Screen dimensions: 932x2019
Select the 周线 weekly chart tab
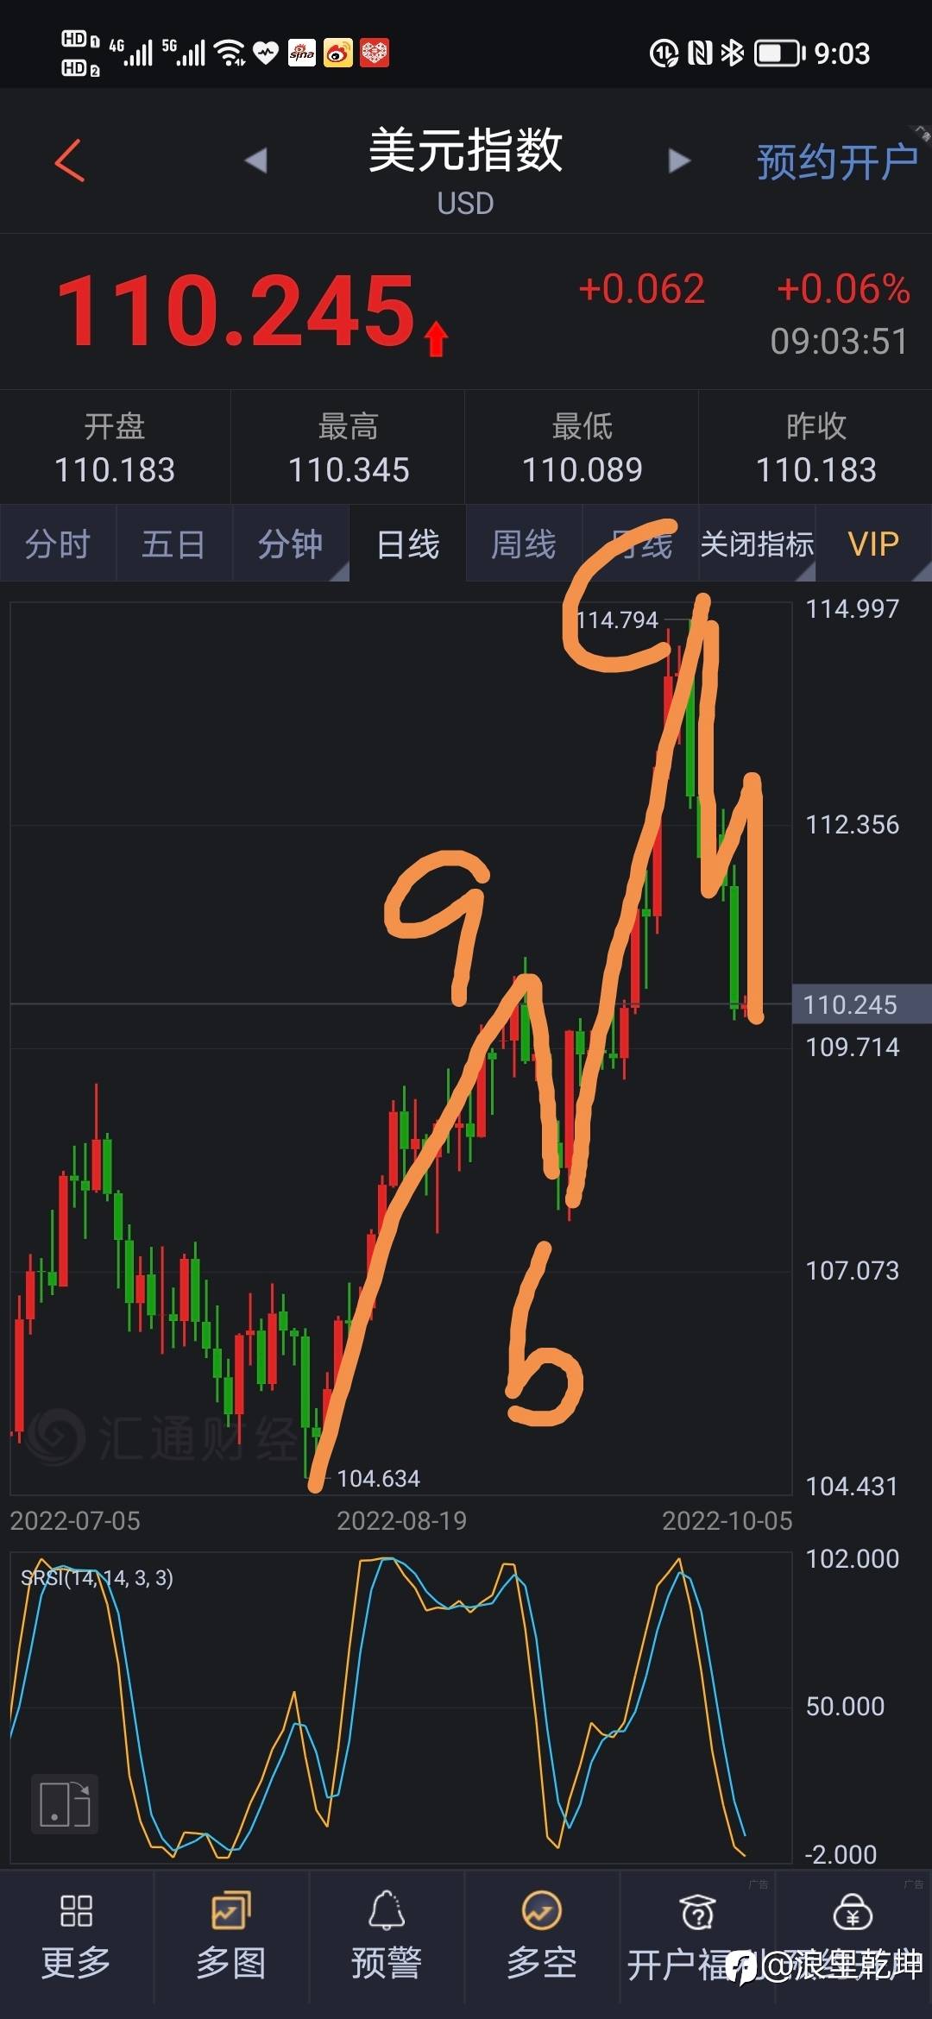[x=524, y=544]
